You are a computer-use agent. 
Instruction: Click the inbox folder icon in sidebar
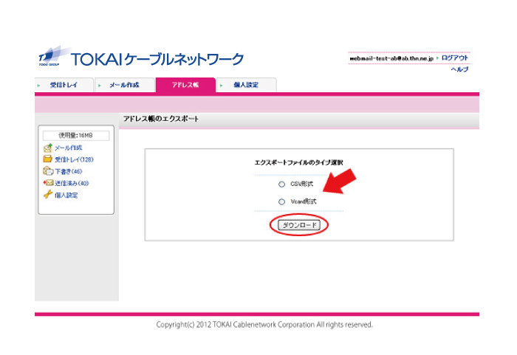[47, 159]
